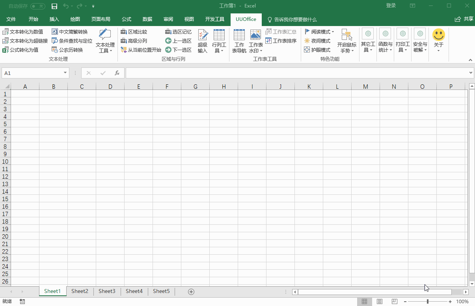This screenshot has width=475, height=306.
Task: Click the 登录 sign-in button
Action: (391, 6)
